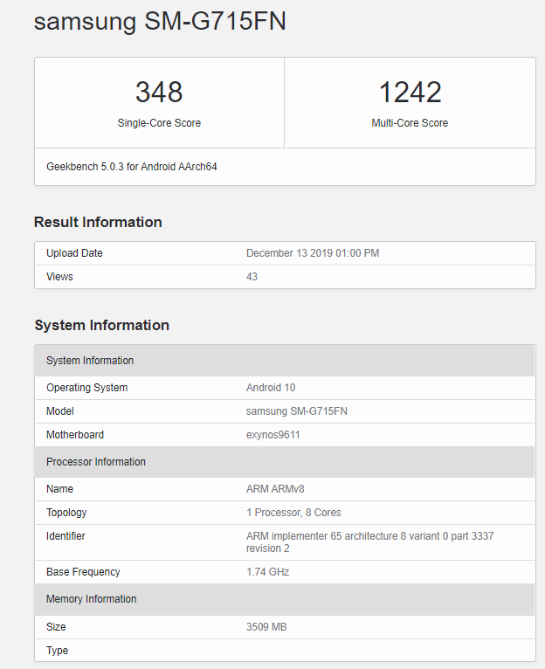The height and width of the screenshot is (669, 545).
Task: Click the Identifier label
Action: [x=66, y=536]
